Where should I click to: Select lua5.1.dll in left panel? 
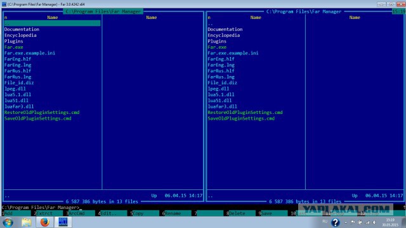coord(18,94)
